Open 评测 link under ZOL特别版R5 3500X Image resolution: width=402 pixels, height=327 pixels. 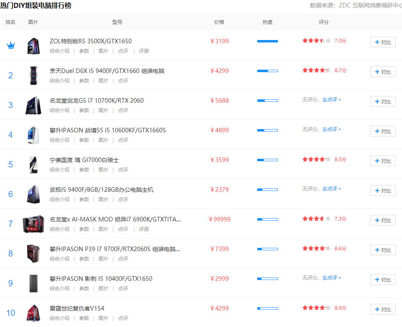click(x=144, y=51)
